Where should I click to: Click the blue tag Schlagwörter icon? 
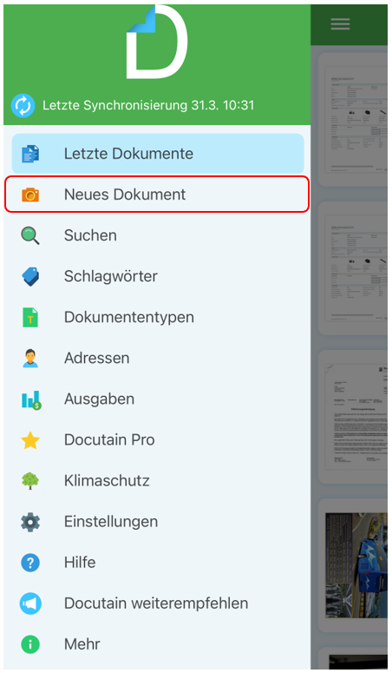point(30,276)
